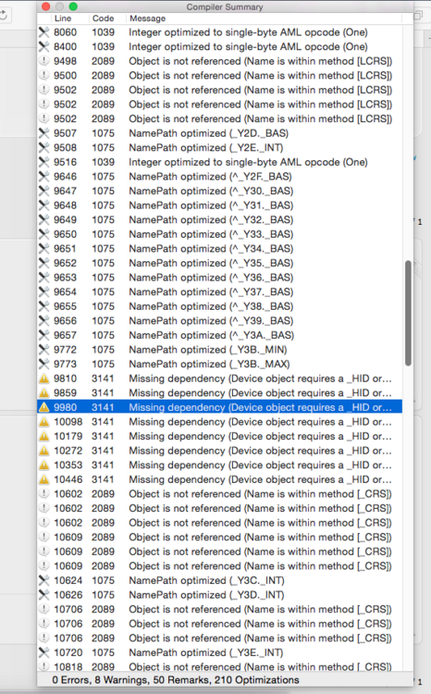Select message NamePath optimized (^_Y39._BAS)
Screen dimensions: 431x694
(x=211, y=320)
